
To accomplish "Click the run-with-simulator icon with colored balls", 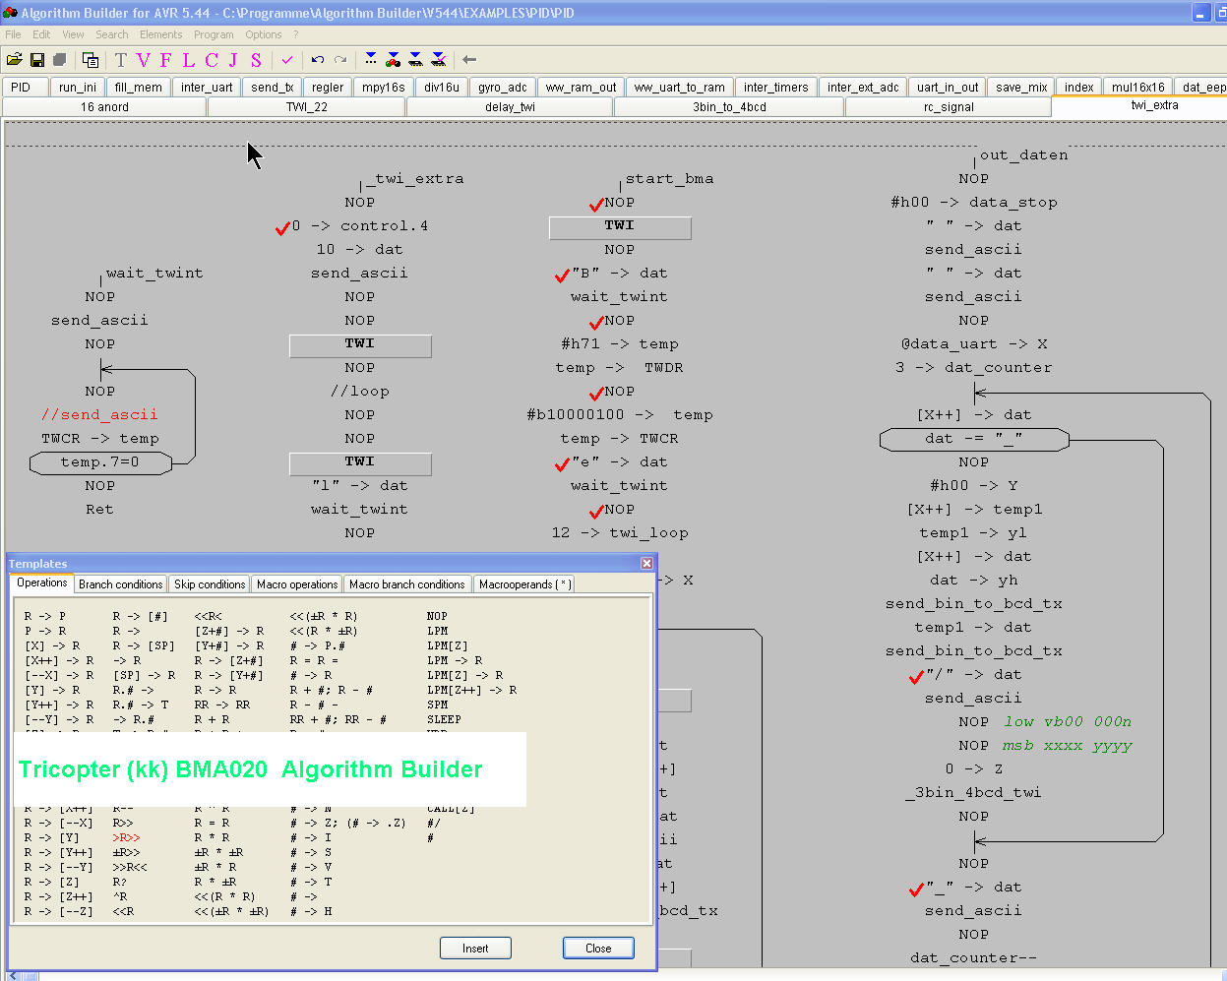I will [x=394, y=60].
